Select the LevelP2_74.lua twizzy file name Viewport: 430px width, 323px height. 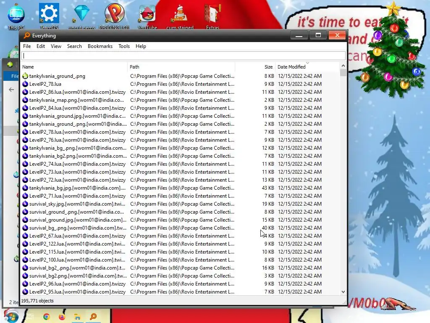pos(77,164)
